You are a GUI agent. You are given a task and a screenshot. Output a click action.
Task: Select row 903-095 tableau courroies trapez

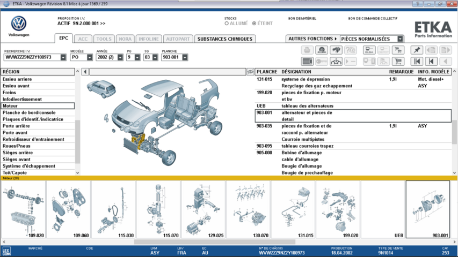353,146
